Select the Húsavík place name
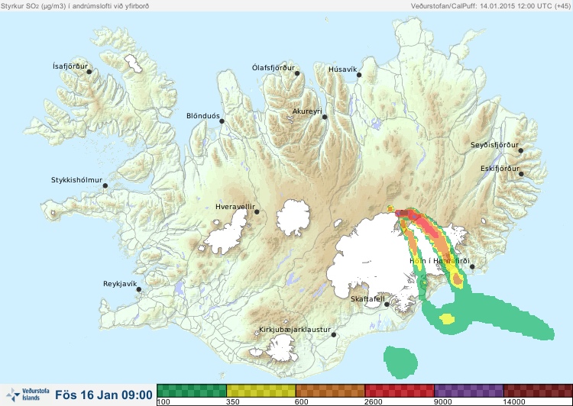573x406 pixels. (342, 69)
